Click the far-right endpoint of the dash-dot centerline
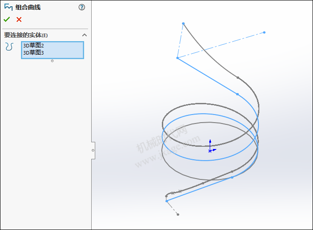The height and width of the screenshot is (230, 313). [264, 32]
